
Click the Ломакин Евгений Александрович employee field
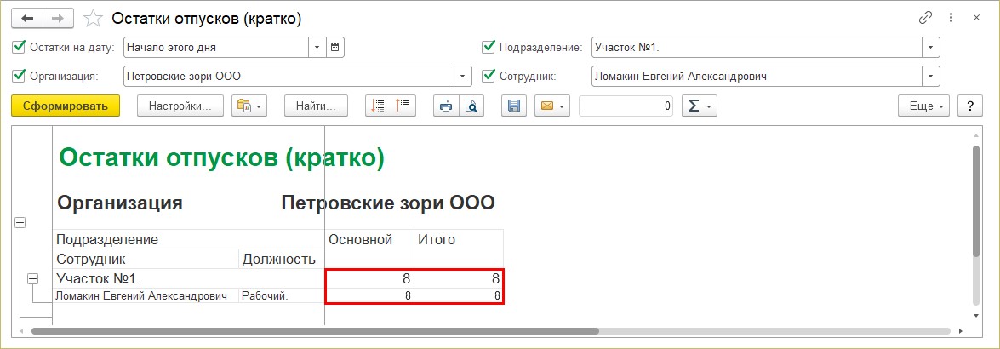pyautogui.click(x=757, y=77)
